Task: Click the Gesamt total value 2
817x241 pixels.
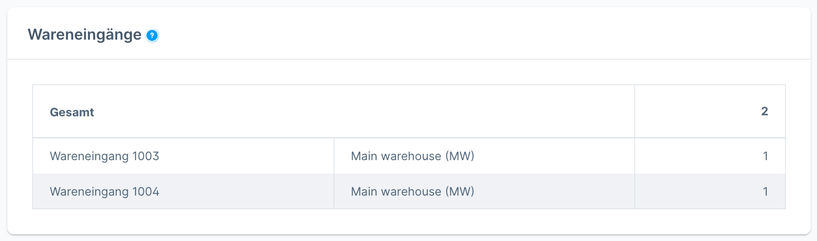Action: pyautogui.click(x=764, y=112)
